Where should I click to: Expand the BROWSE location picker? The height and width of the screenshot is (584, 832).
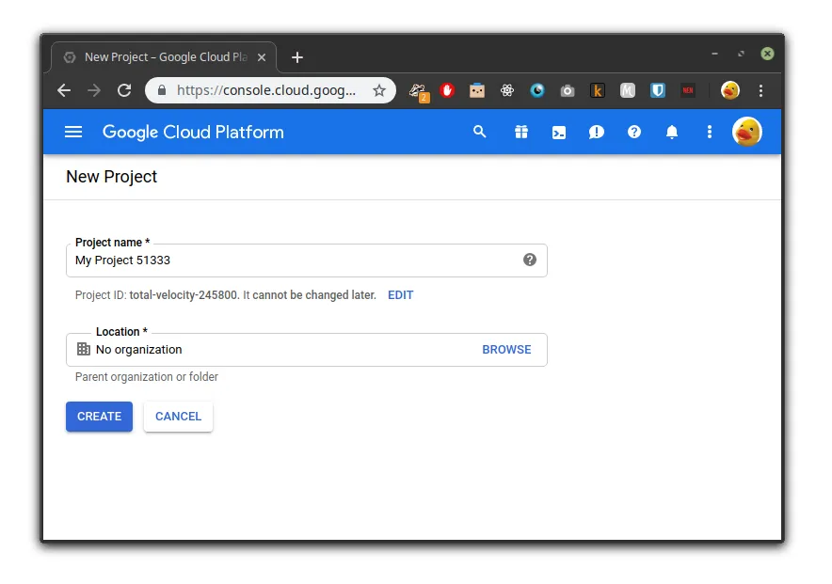coord(506,349)
